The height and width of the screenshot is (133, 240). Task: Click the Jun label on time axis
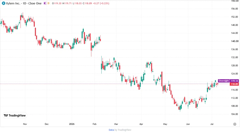click(x=188, y=124)
